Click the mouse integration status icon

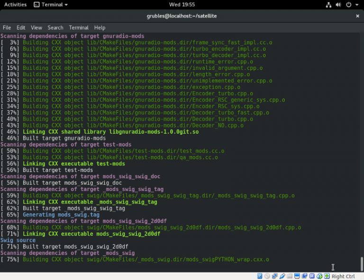pyautogui.click(x=320, y=276)
